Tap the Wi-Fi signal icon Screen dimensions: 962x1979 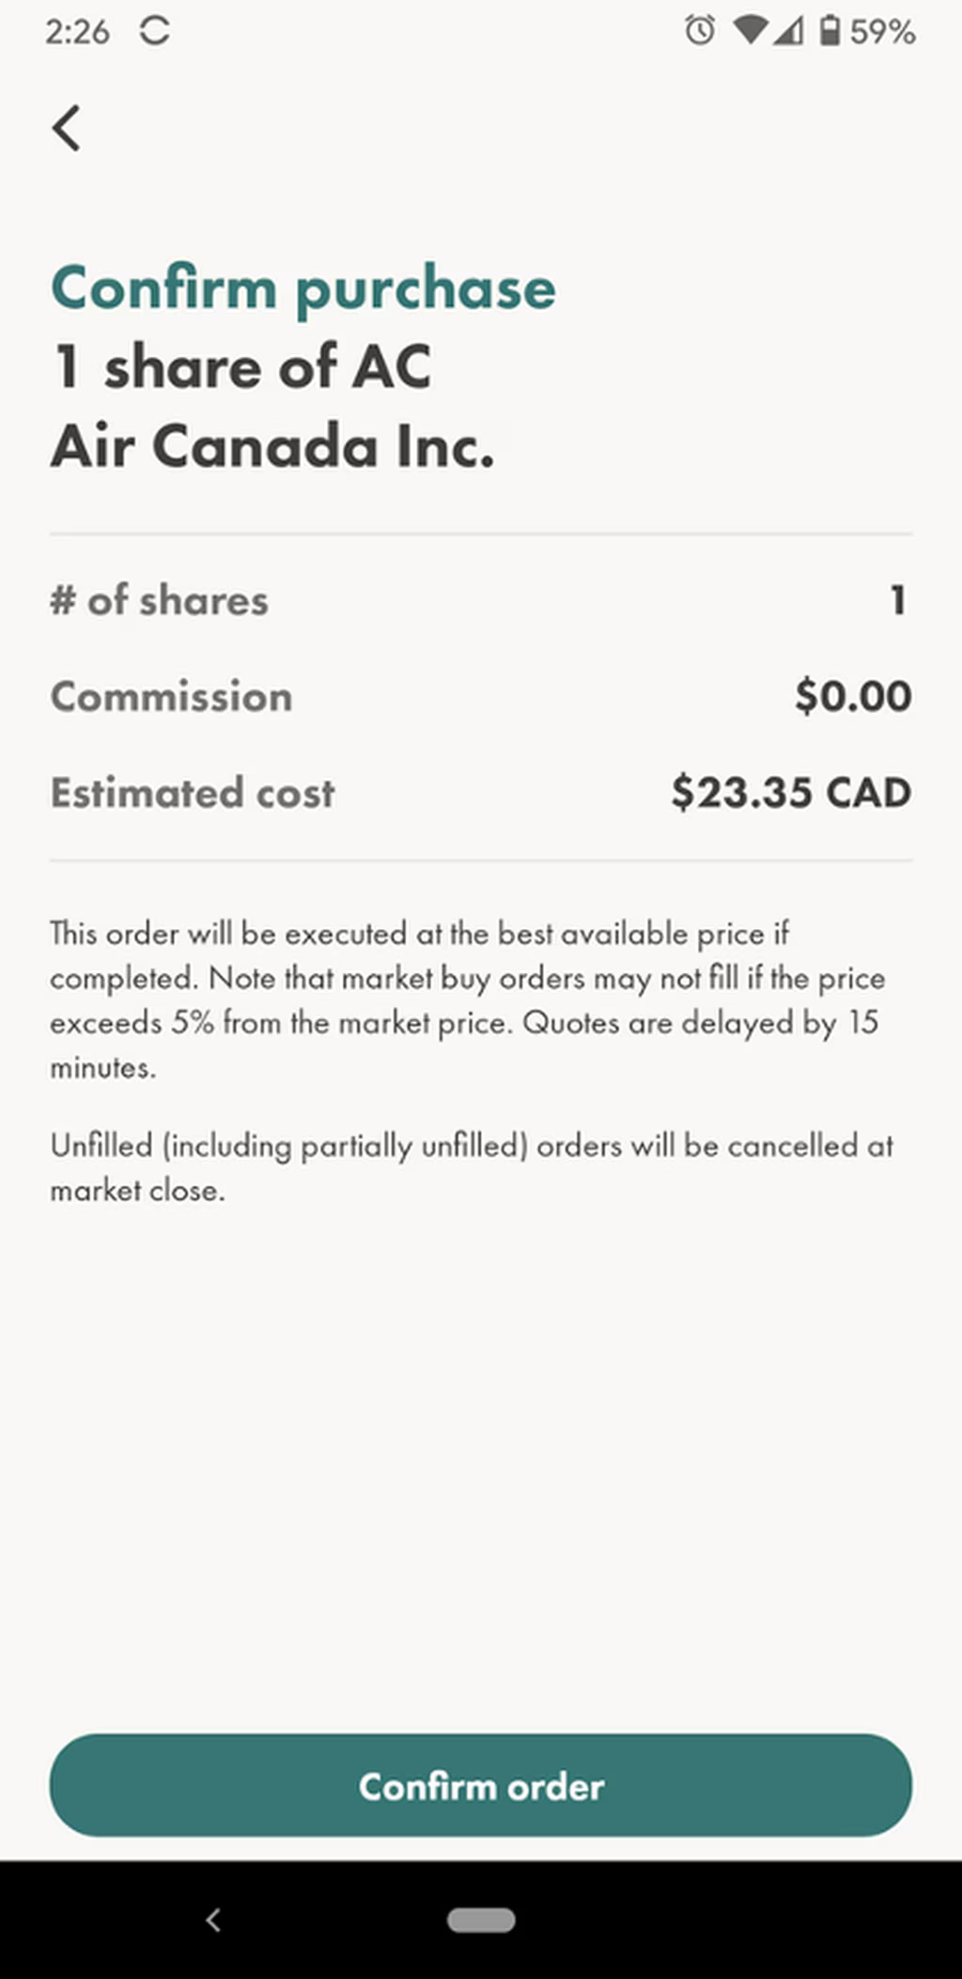(x=750, y=31)
